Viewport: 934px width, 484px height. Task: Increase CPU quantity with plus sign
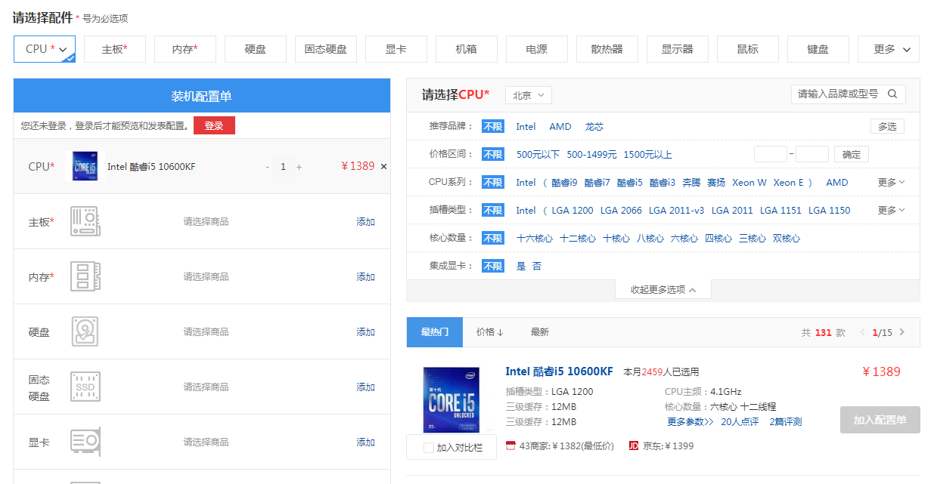[x=299, y=167]
